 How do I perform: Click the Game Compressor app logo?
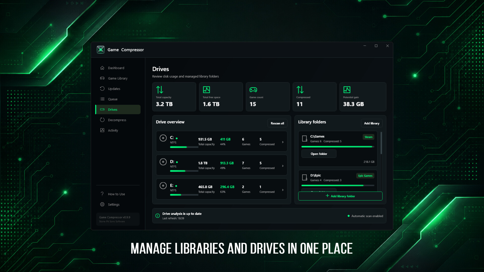coord(101,50)
